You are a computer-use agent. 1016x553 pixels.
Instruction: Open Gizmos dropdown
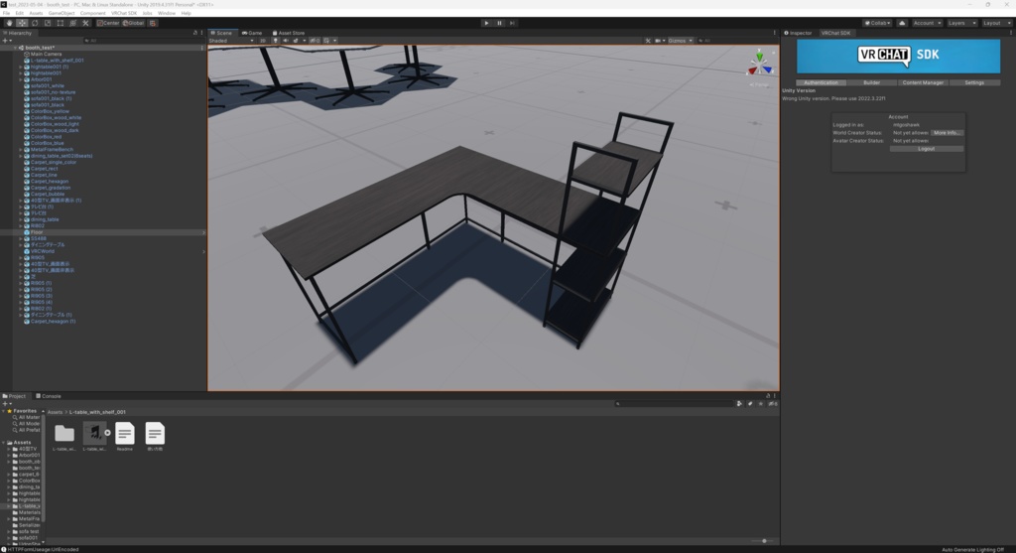click(681, 40)
